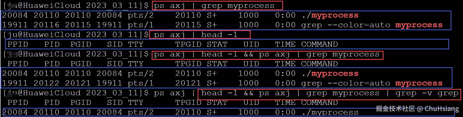
Task: Click red 'myprocess' in the PID 20116 row
Action: click(419, 25)
